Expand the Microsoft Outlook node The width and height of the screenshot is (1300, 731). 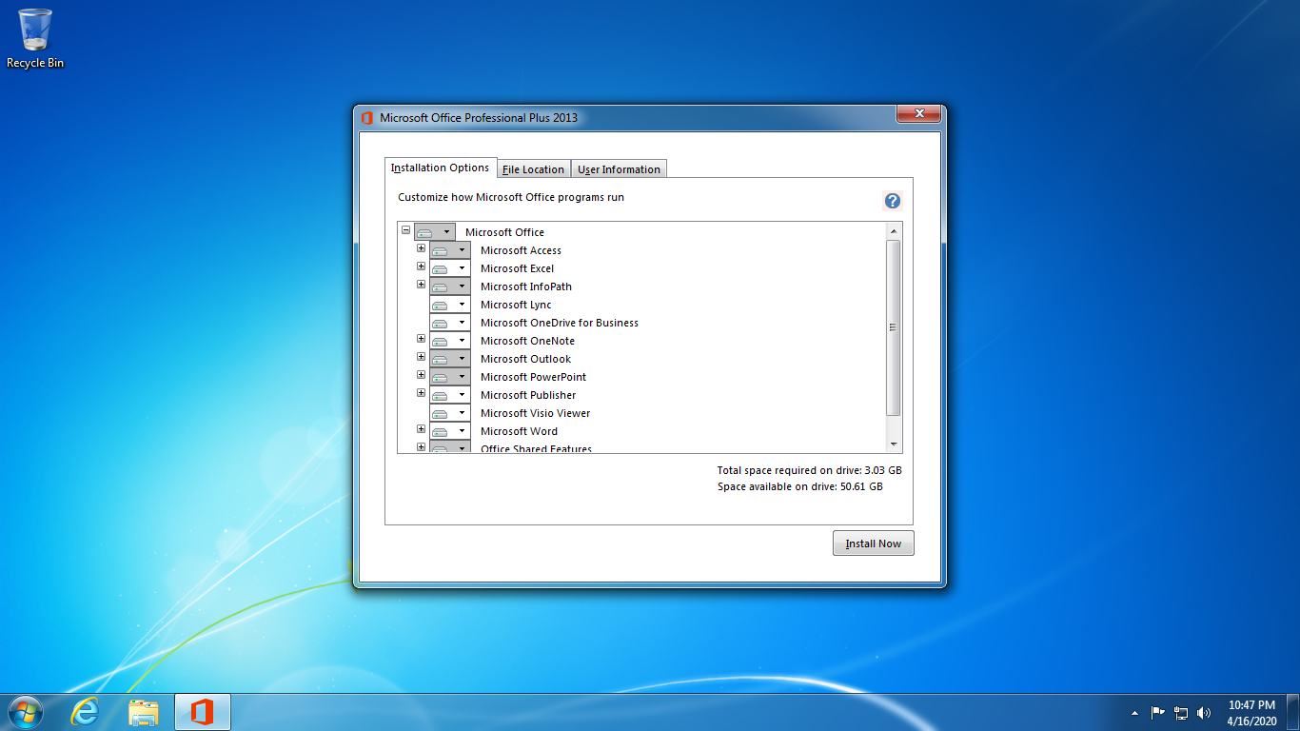pos(422,357)
